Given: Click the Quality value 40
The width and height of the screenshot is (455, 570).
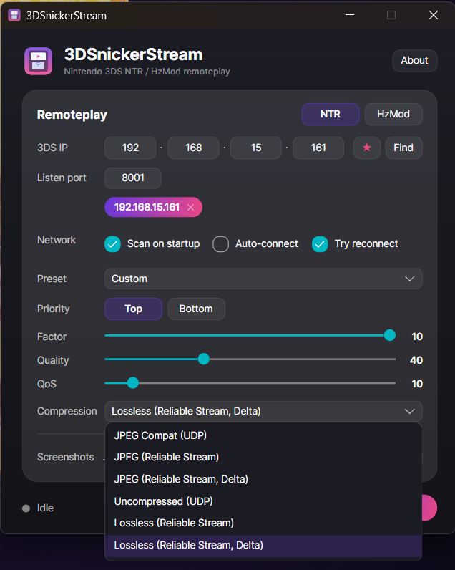Looking at the screenshot, I should point(416,360).
